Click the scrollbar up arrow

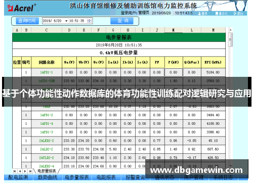point(230,30)
